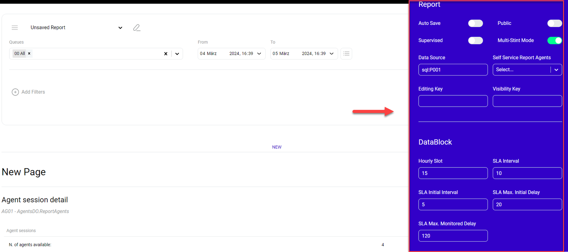The image size is (568, 252).
Task: Enable the Public toggle
Action: pyautogui.click(x=554, y=23)
